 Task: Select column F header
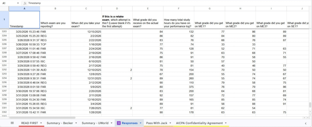pyautogui.click(x=179, y=9)
